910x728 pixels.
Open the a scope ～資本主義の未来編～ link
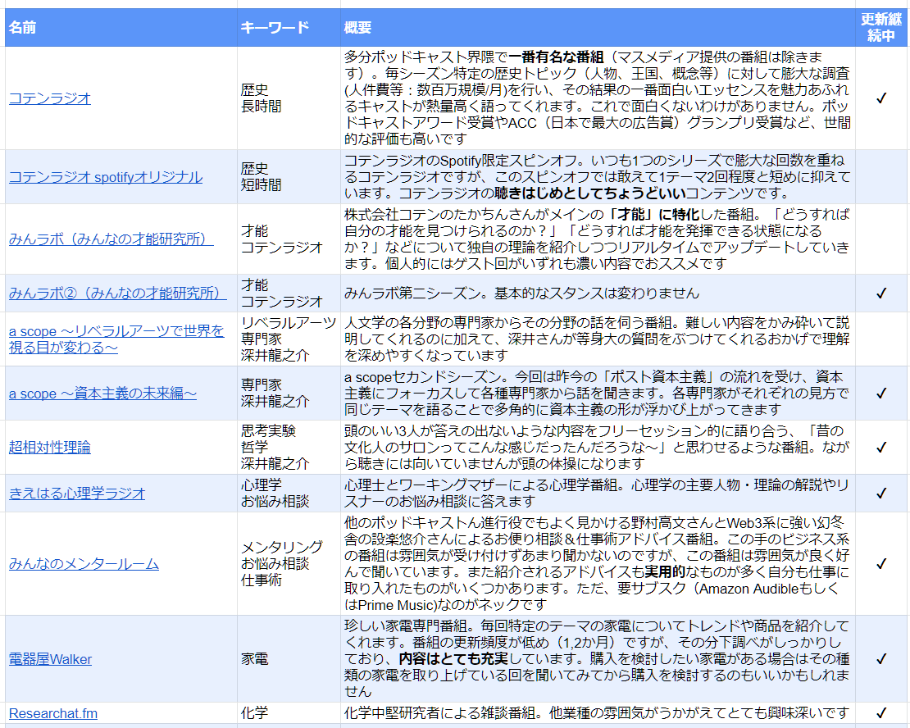tap(102, 393)
